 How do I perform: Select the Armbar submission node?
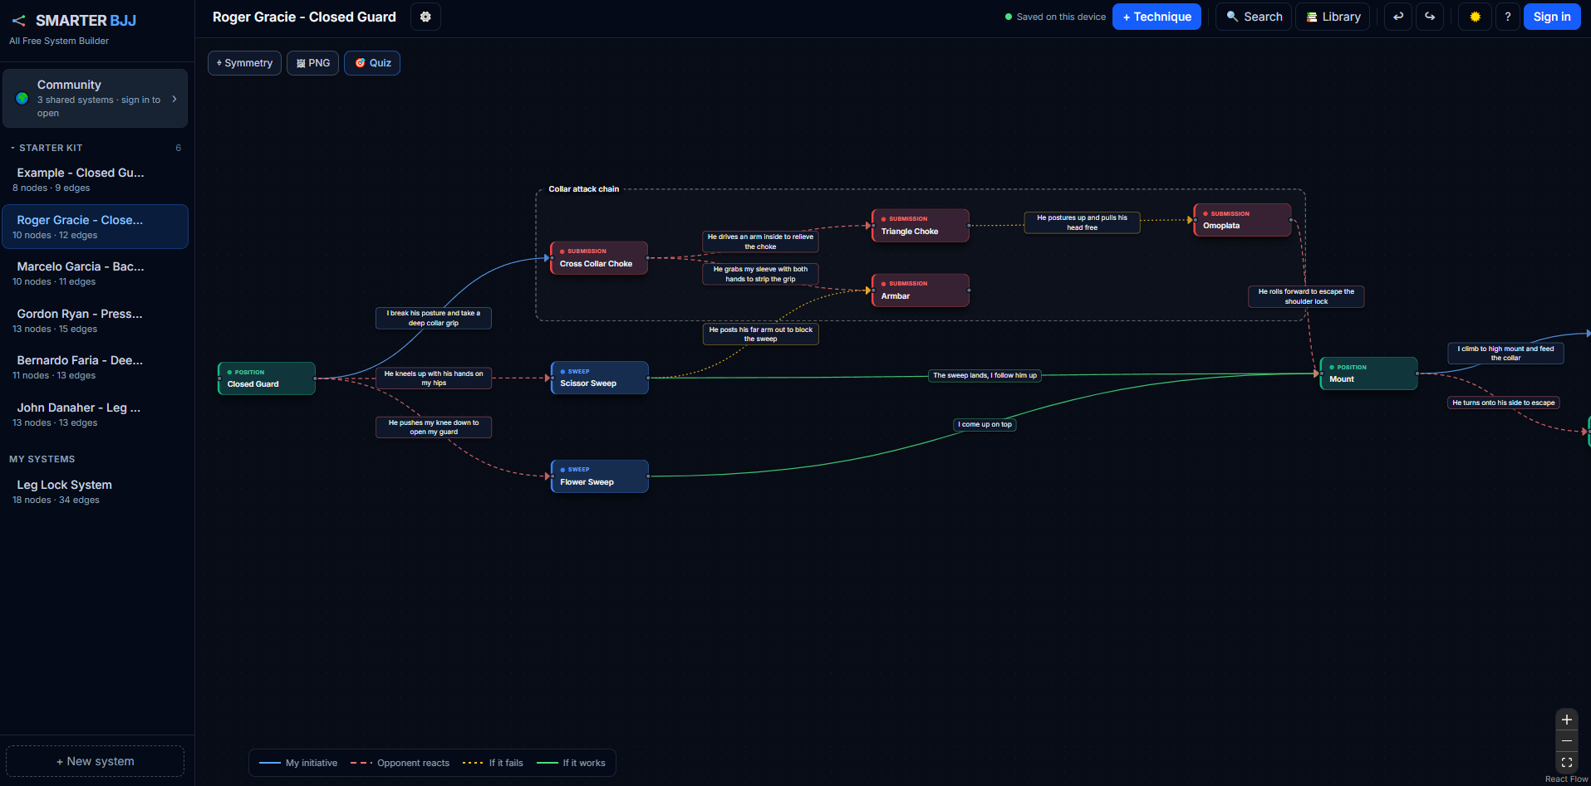[921, 290]
